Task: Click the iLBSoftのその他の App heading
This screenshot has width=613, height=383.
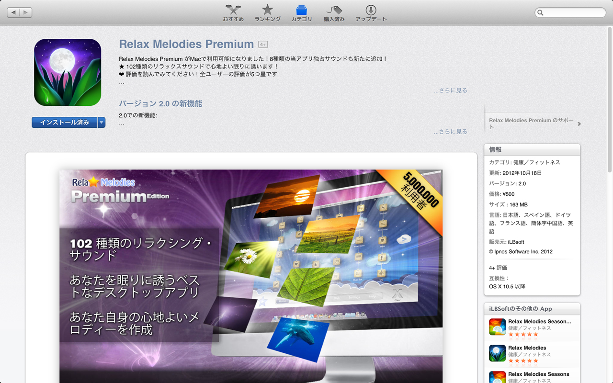Action: tap(521, 309)
